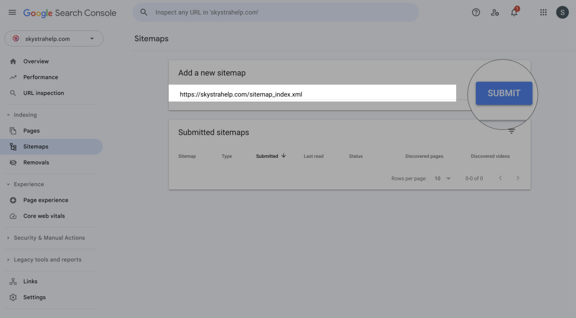The image size is (576, 318).
Task: Open the users and permissions icon
Action: 495,12
